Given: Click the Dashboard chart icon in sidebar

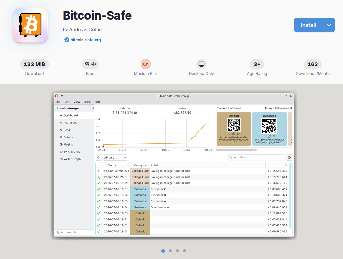Looking at the screenshot, I should click(61, 115).
